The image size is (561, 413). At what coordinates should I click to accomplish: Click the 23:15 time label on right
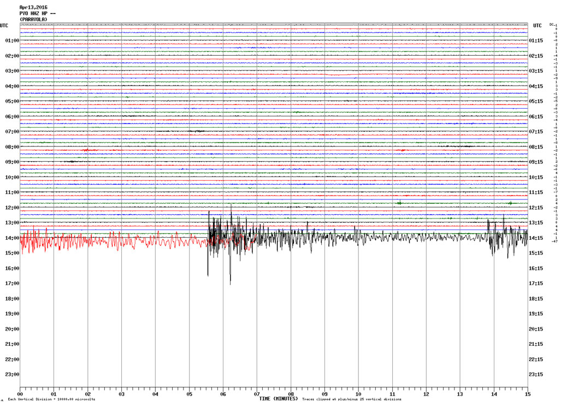535,375
